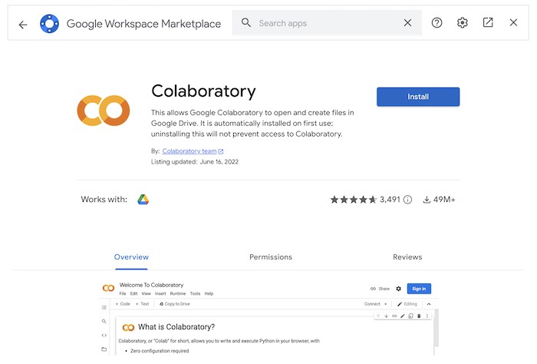Click the Works with label
The height and width of the screenshot is (364, 537).
104,200
